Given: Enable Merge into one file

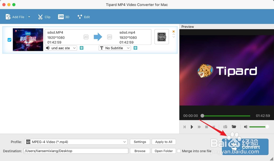Looking at the screenshot, I should 179,151.
